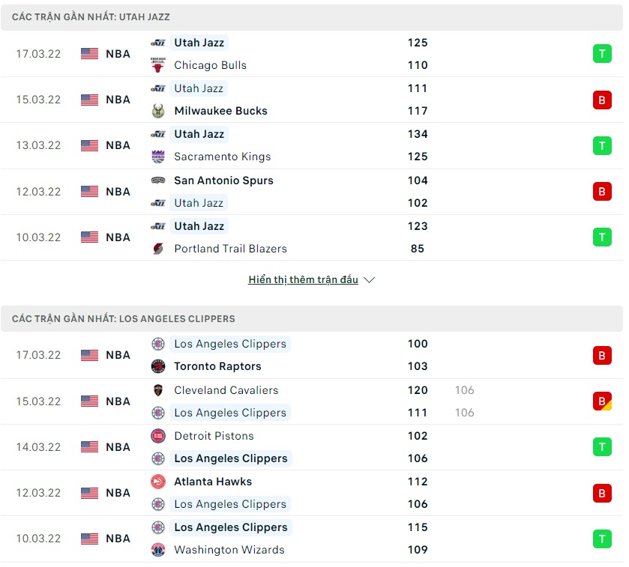
Task: Click the Atlanta Hawks team logo
Action: coord(157,482)
